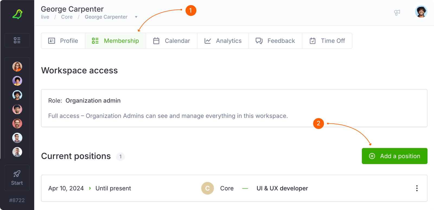
Task: Click the green bird logo icon
Action: pos(17,14)
